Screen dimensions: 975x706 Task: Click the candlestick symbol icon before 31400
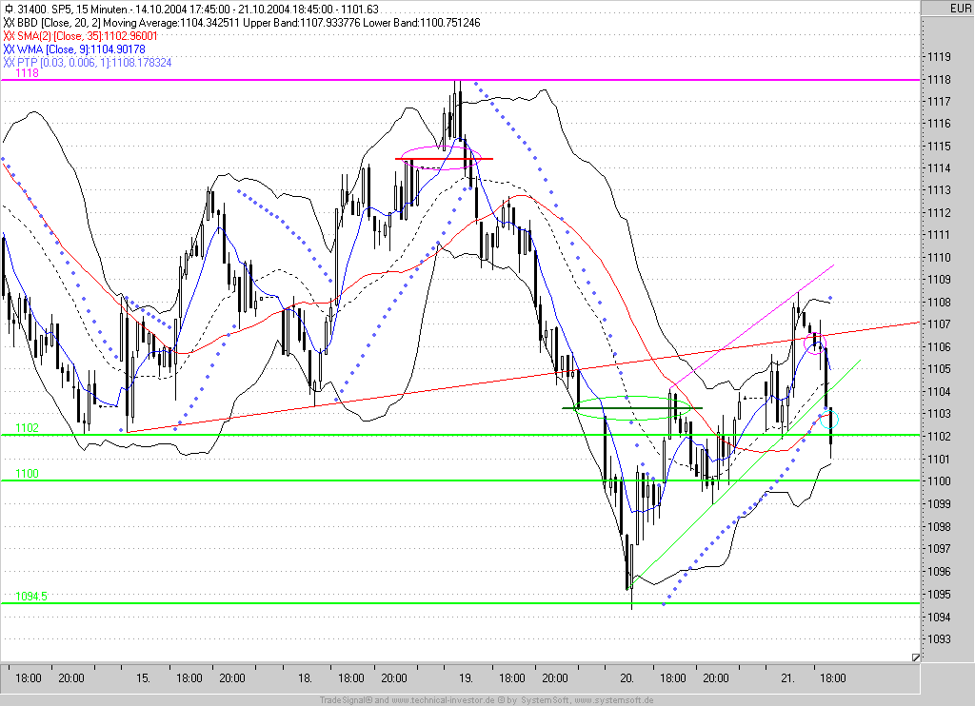[x=9, y=10]
